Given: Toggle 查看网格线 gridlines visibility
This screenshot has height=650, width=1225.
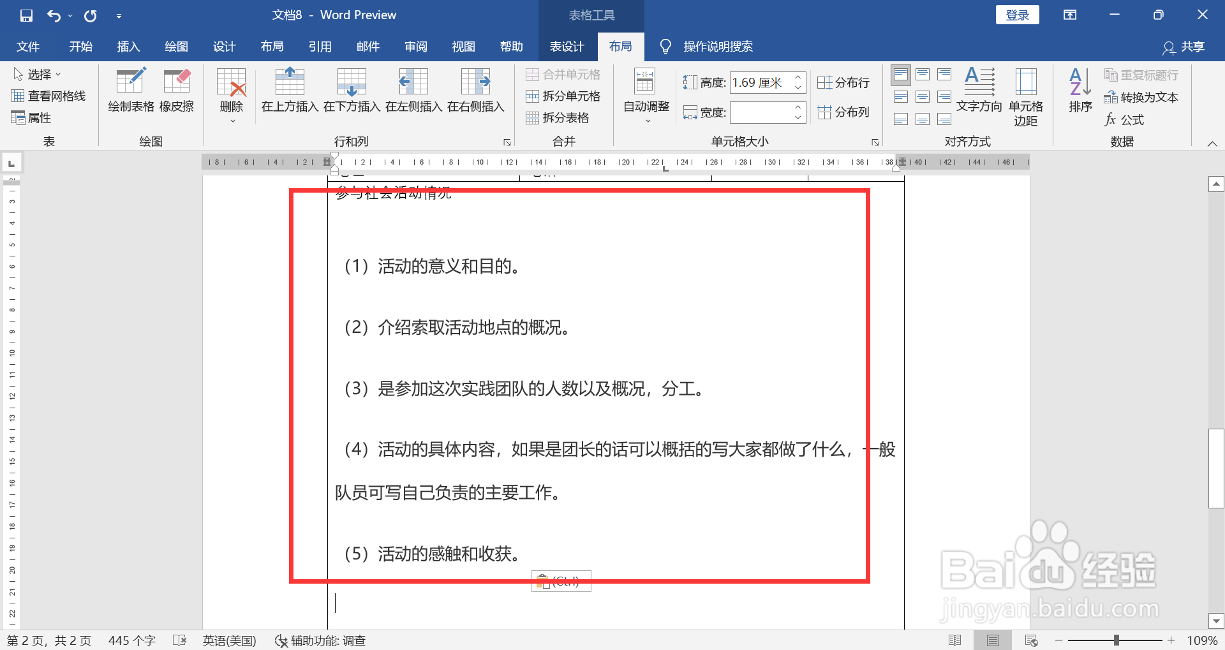Looking at the screenshot, I should pyautogui.click(x=49, y=96).
